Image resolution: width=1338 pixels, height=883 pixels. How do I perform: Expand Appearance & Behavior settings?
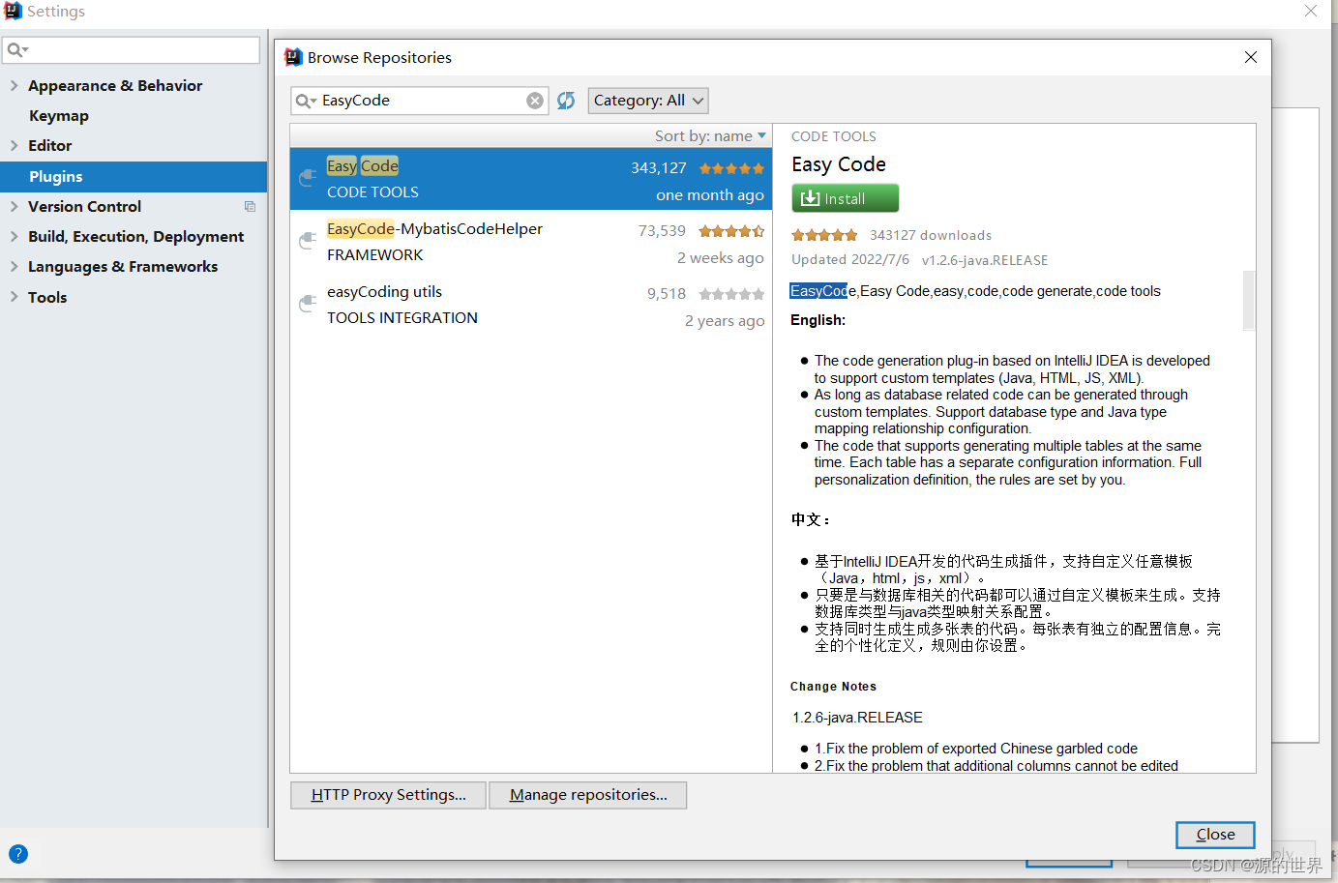[x=14, y=85]
